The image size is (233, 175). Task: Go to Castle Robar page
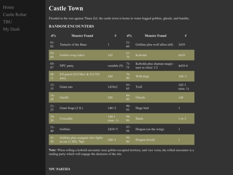point(15,15)
